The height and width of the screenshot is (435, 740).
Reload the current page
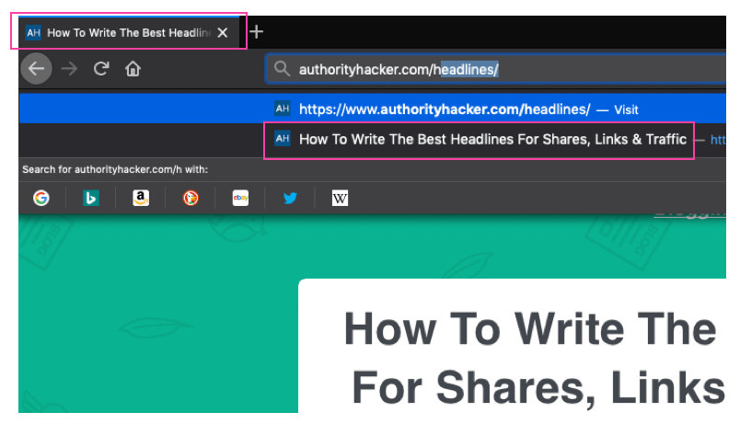pyautogui.click(x=101, y=69)
